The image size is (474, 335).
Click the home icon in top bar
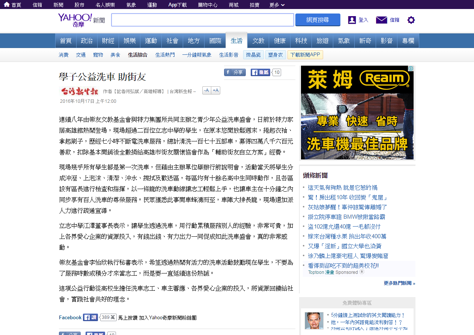(x=7, y=5)
